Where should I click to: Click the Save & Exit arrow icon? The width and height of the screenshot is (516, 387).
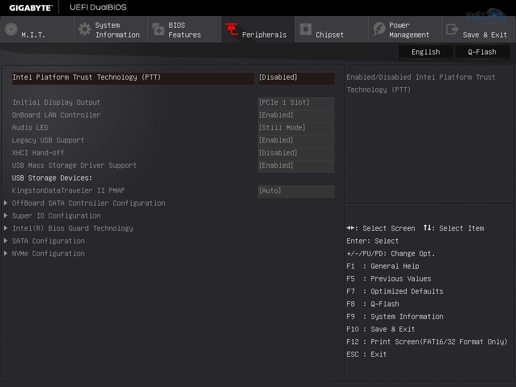(453, 29)
